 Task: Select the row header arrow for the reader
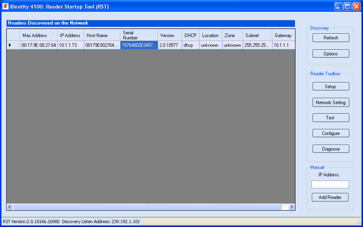[x=14, y=45]
